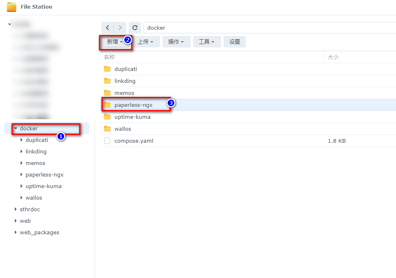Screen dimensions: 396x278
Task: Click the 设置 button
Action: tap(235, 42)
